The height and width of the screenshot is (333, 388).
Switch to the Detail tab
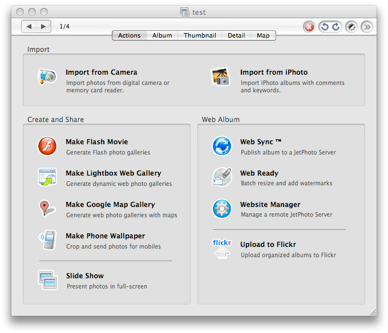point(236,35)
